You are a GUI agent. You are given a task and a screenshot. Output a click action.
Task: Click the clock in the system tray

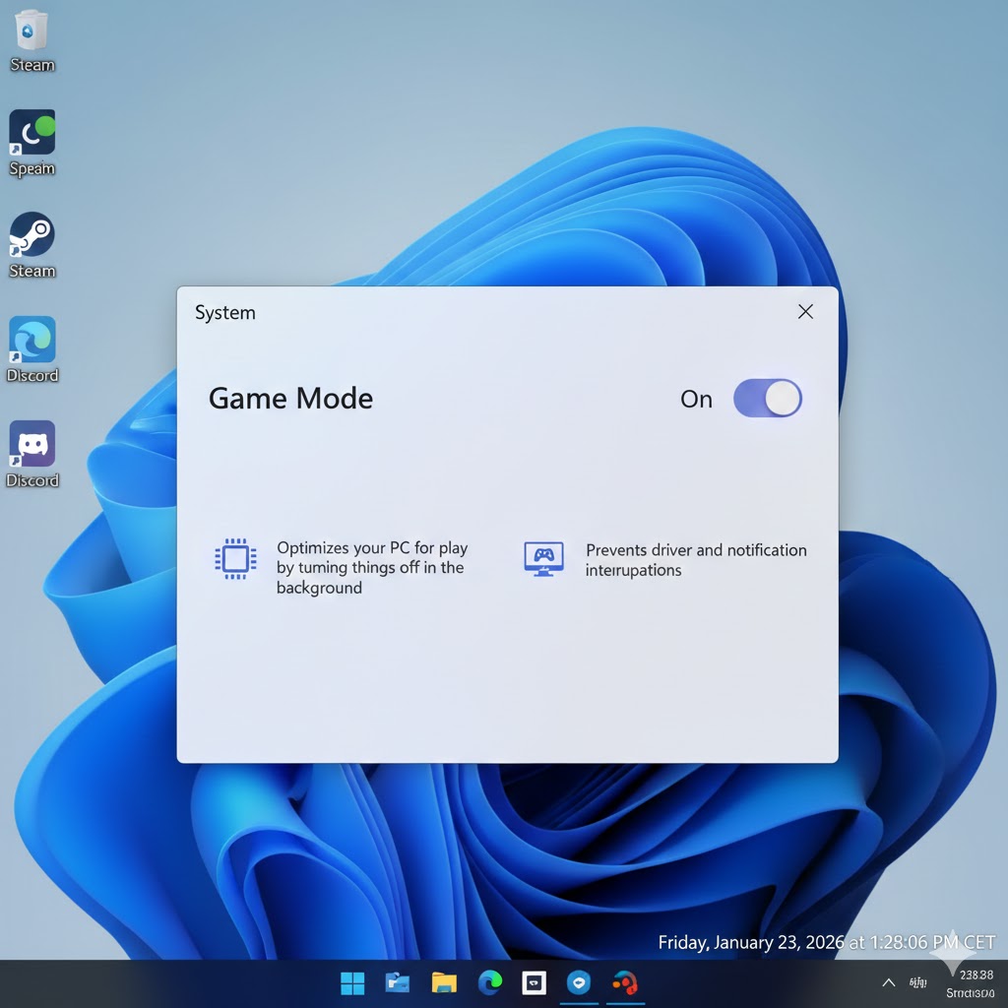click(x=971, y=982)
